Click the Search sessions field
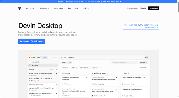Image resolution: width=179 pixels, height=98 pixels. pyautogui.click(x=125, y=62)
